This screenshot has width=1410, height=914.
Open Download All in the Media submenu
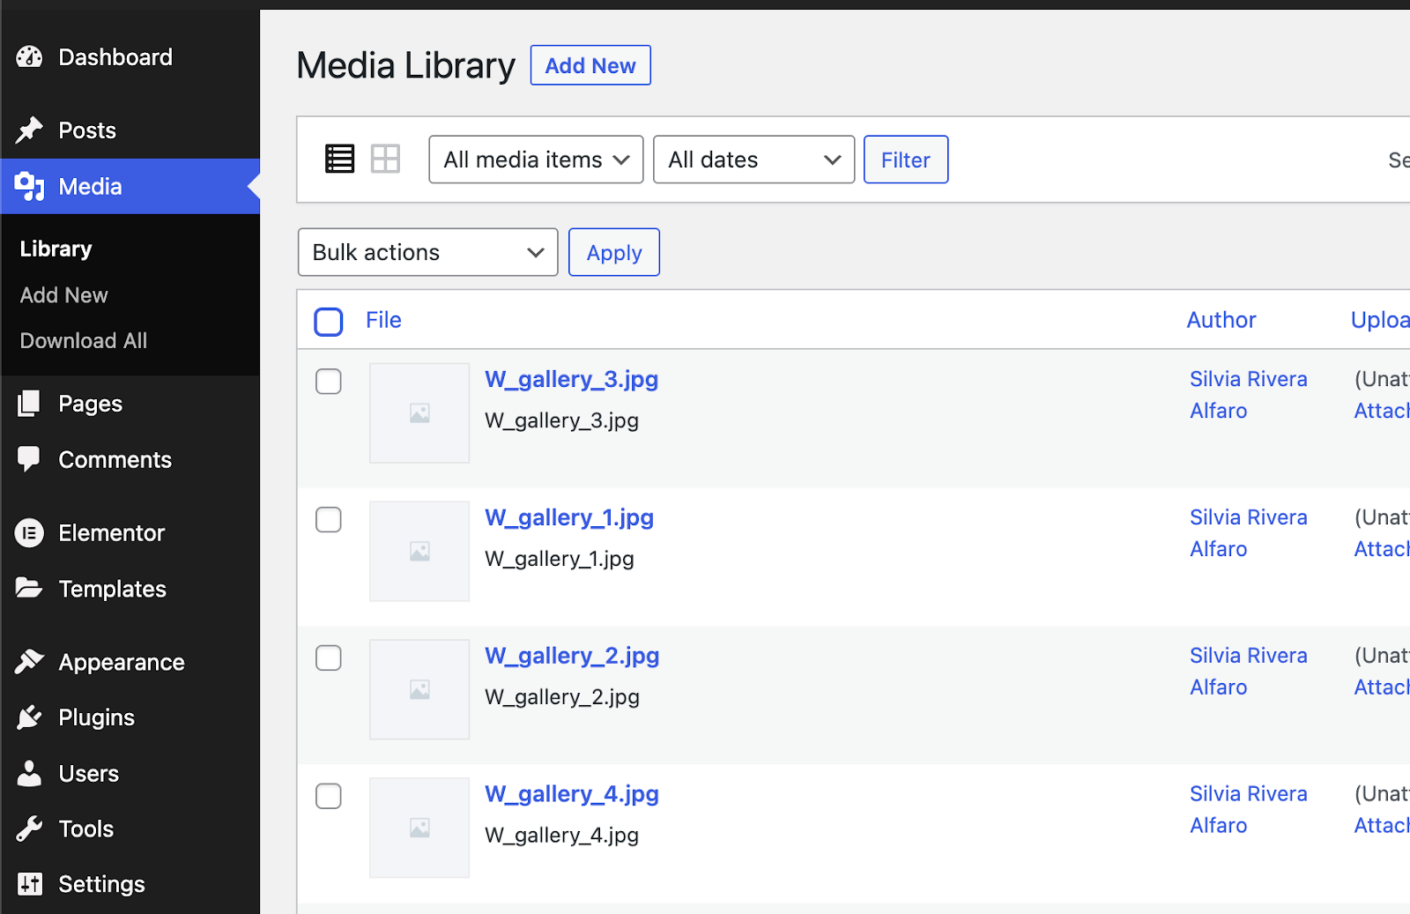click(x=84, y=341)
